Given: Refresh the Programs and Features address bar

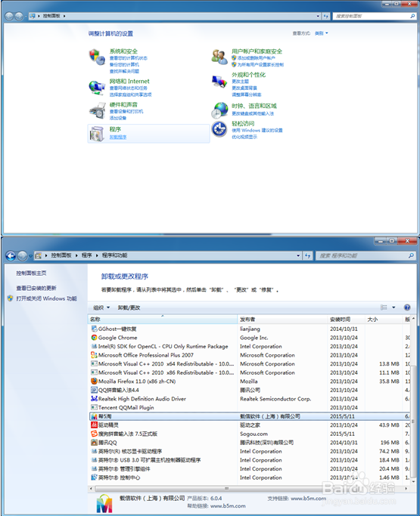Looking at the screenshot, I should tap(307, 255).
